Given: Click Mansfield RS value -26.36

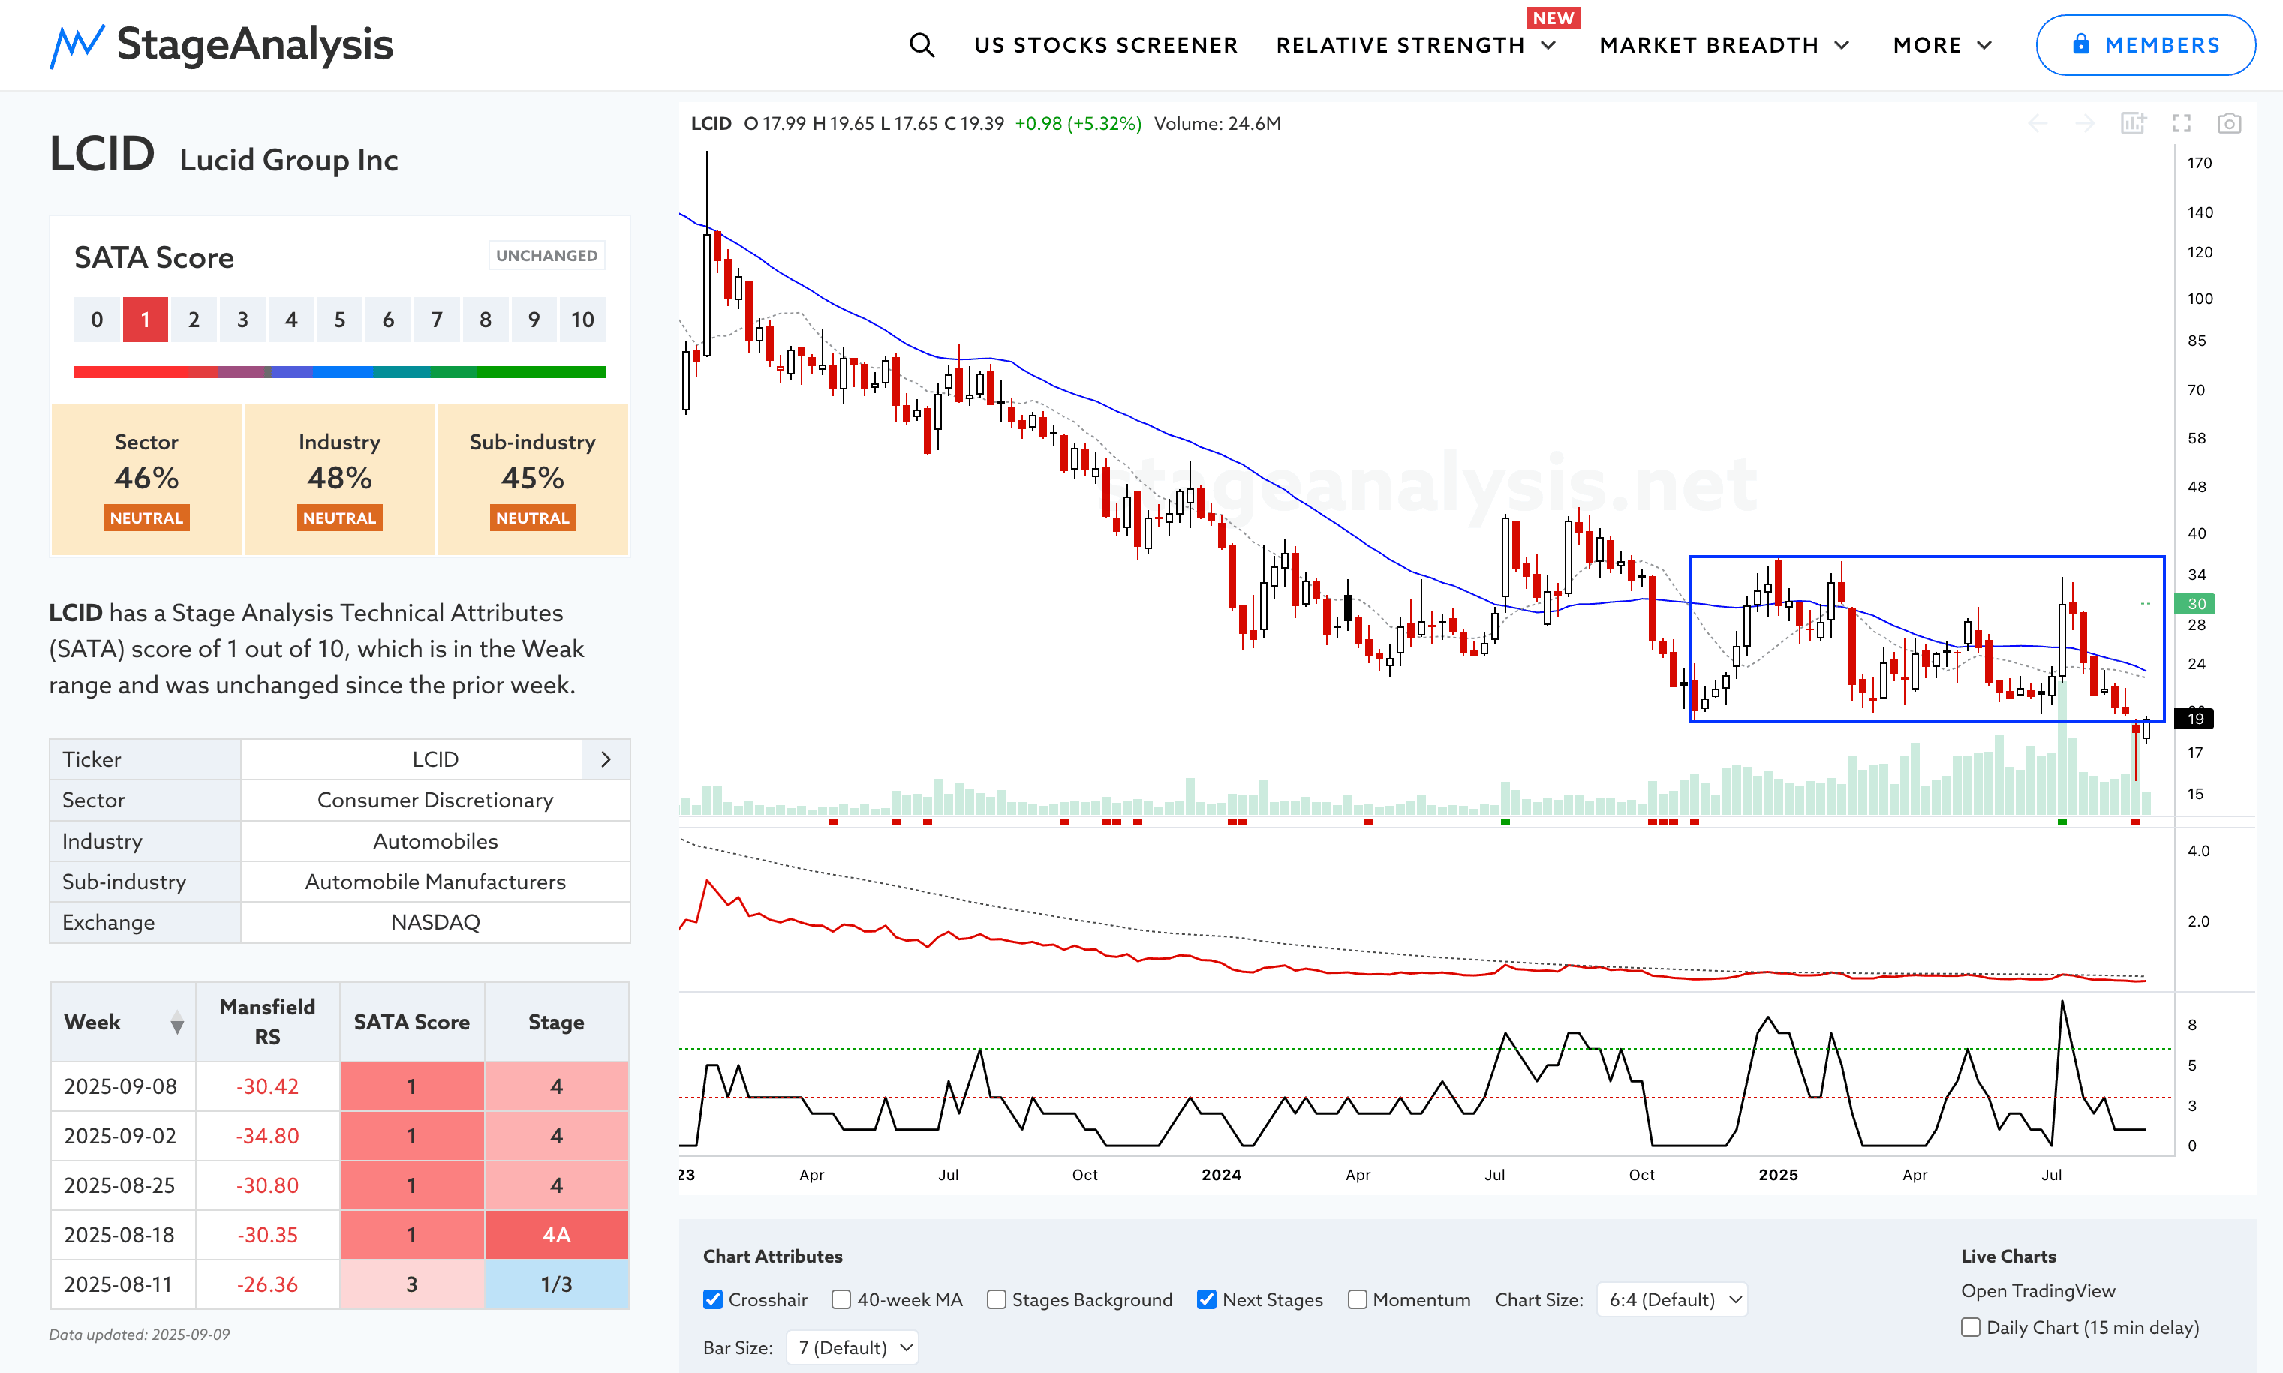Looking at the screenshot, I should [267, 1285].
